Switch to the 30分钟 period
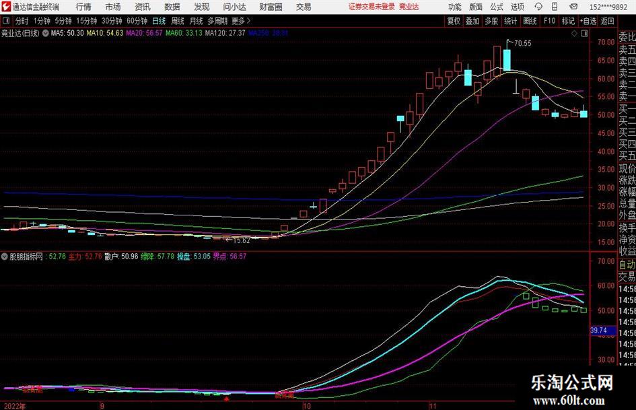Viewport: 636px width, 410px height. click(112, 21)
